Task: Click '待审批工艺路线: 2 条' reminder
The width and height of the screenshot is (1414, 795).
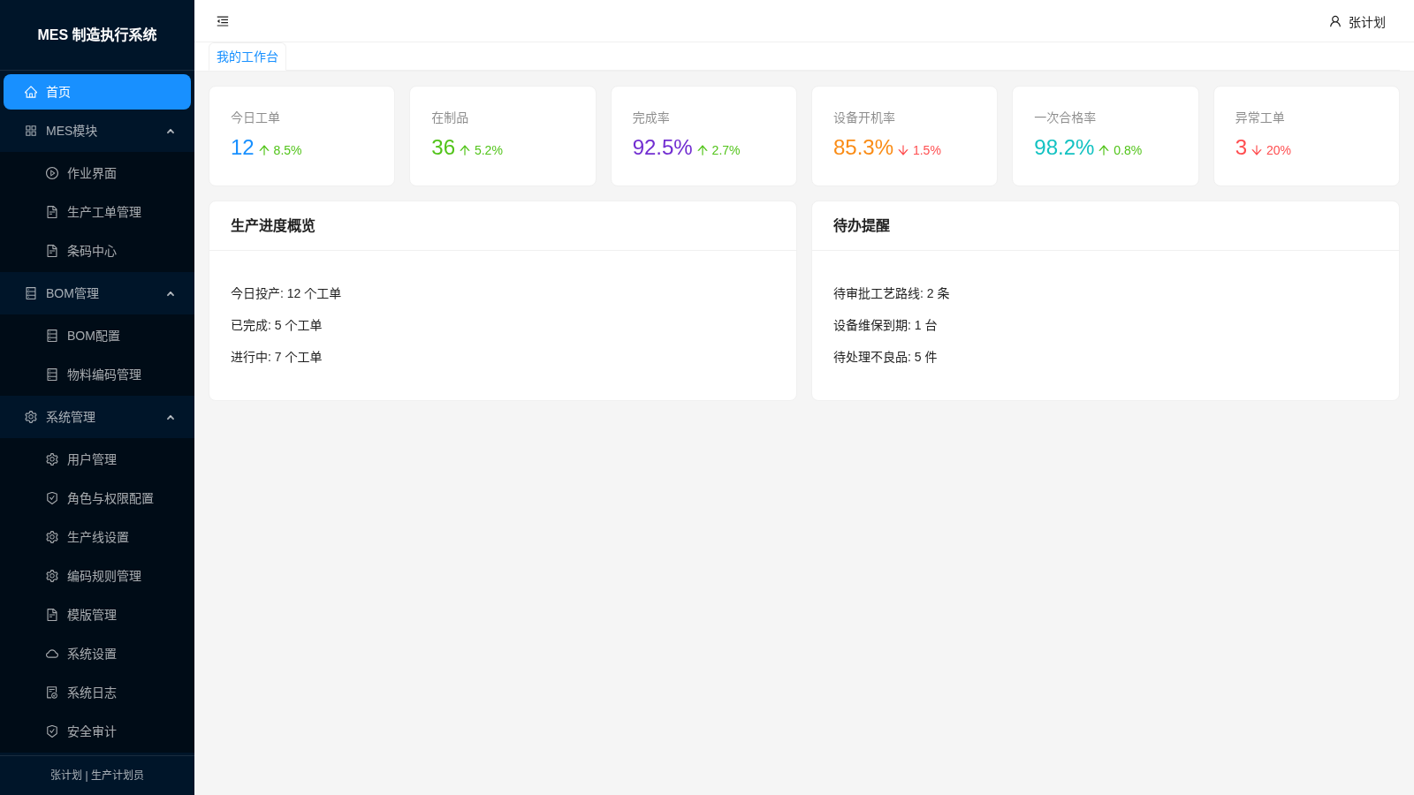Action: click(892, 293)
